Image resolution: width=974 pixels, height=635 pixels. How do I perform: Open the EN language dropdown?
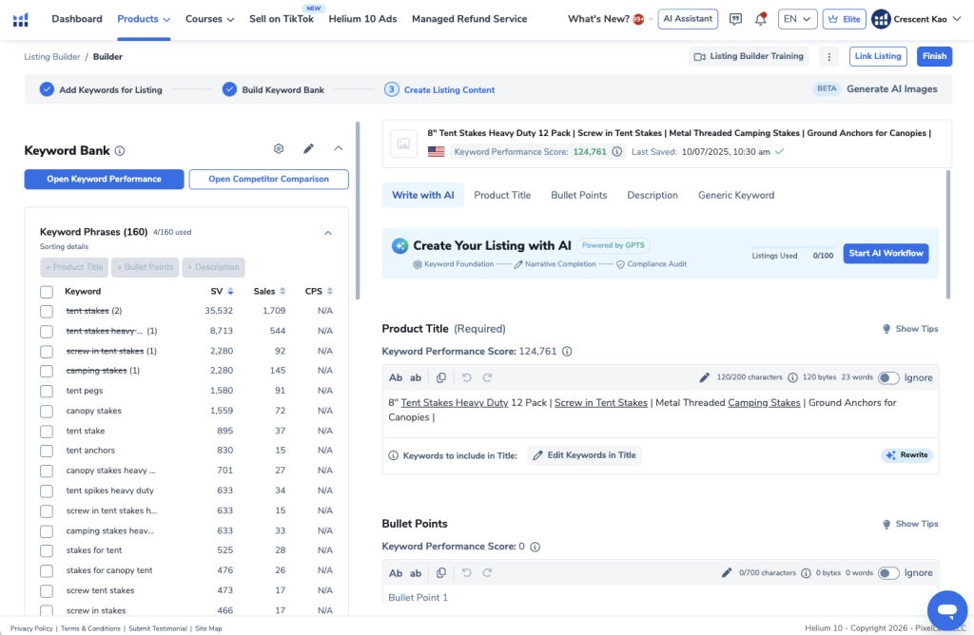(x=796, y=19)
